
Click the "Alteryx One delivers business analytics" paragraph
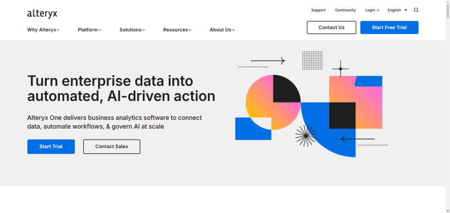[115, 122]
